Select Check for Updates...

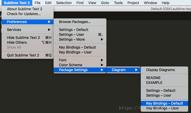27,14
